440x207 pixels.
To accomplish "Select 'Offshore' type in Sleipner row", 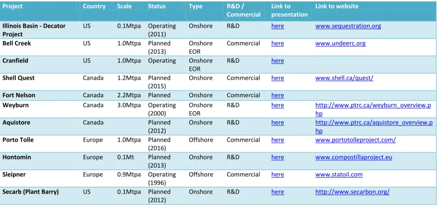I will 201,174.
